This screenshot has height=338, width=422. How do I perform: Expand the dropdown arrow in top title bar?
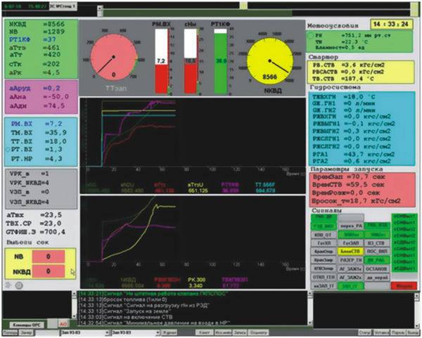[x=98, y=6]
